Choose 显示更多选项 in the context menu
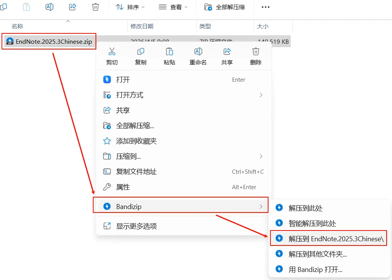 [x=184, y=226]
